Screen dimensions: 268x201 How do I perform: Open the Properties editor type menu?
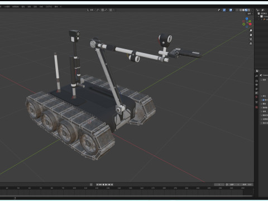click(257, 71)
